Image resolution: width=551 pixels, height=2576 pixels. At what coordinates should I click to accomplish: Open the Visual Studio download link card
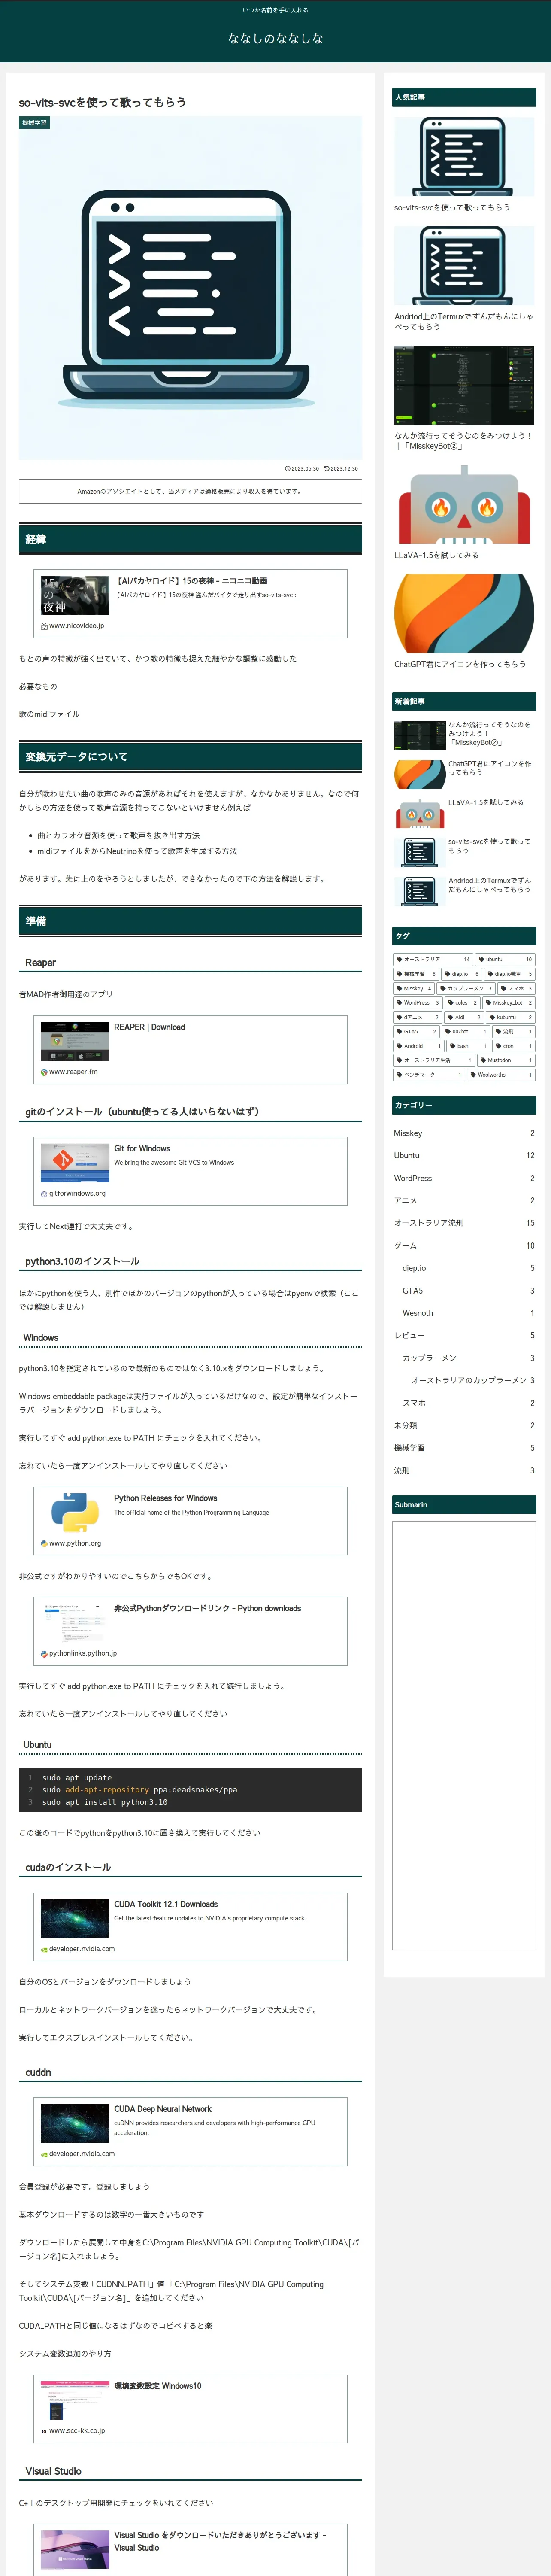190,2549
